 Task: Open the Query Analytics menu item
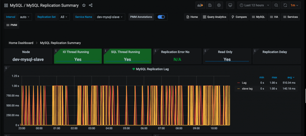pyautogui.click(x=215, y=17)
